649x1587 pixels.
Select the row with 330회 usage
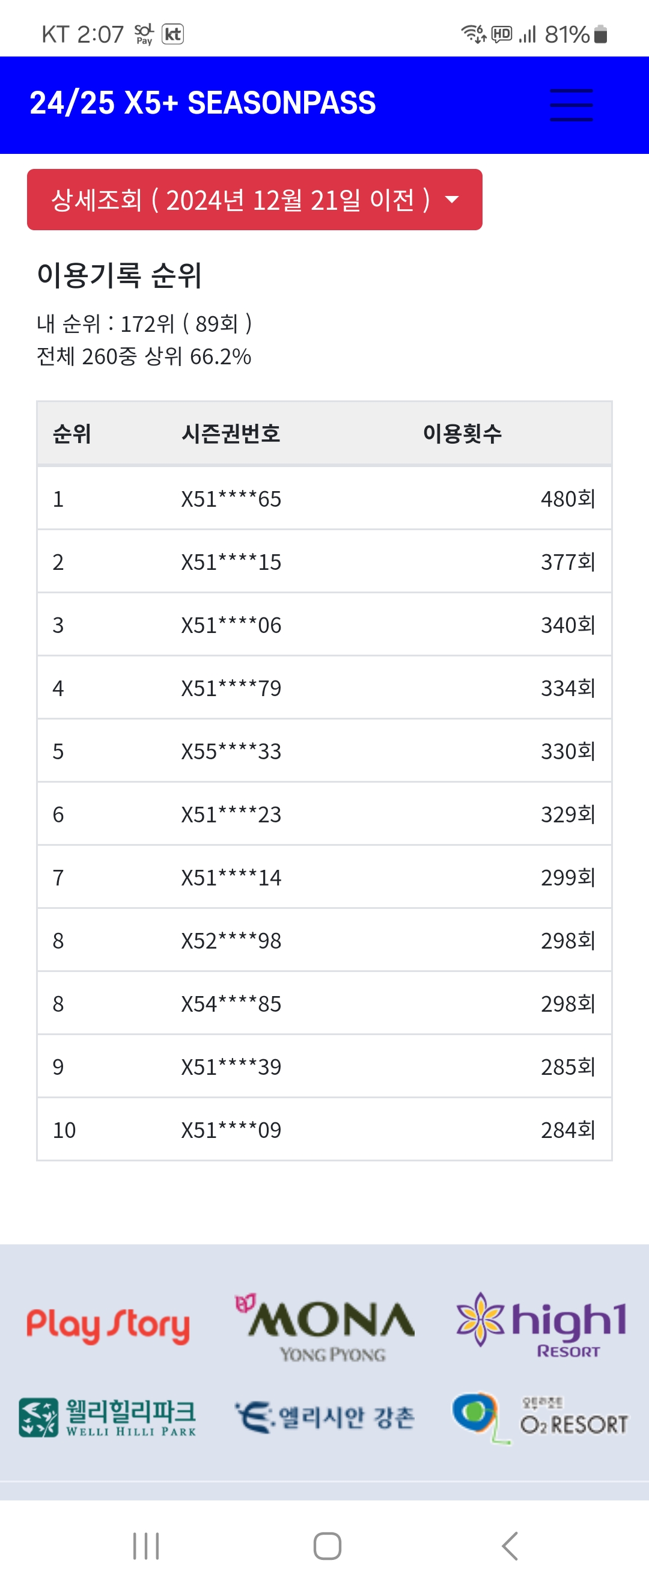(324, 751)
